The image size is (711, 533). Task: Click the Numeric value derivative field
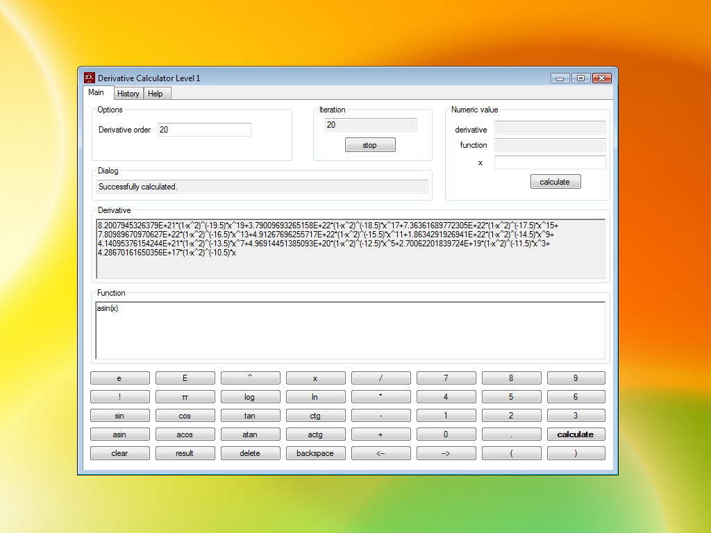pos(550,128)
